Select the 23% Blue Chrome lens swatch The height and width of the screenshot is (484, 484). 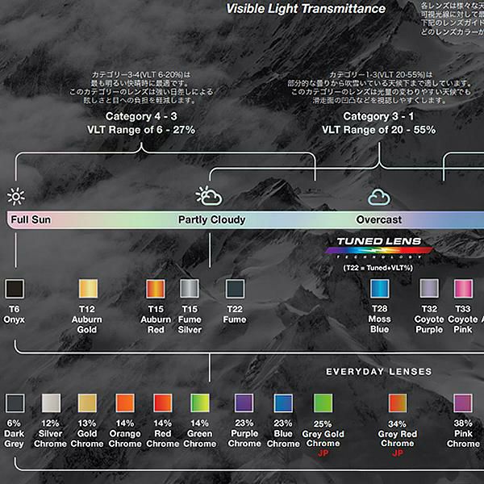[283, 403]
